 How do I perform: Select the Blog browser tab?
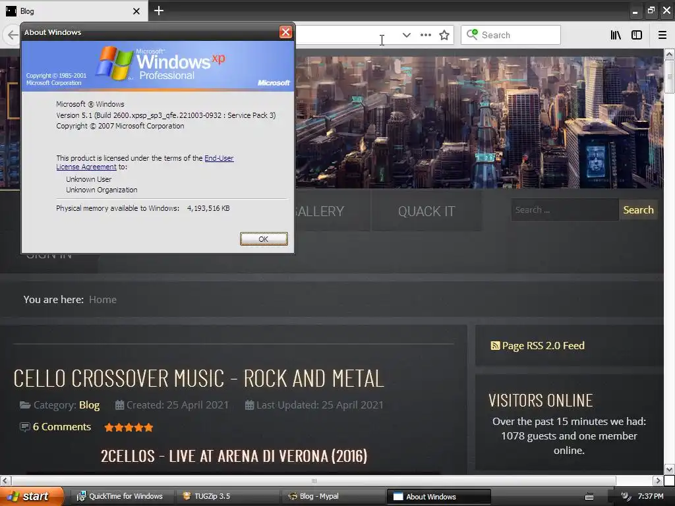click(74, 11)
